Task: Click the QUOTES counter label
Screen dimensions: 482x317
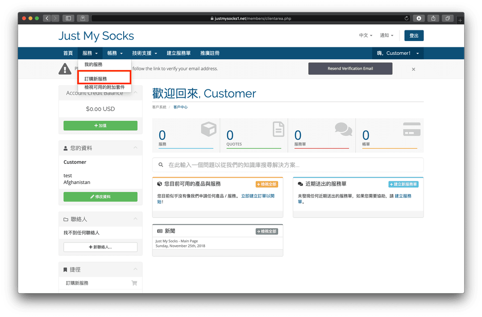Action: tap(234, 144)
